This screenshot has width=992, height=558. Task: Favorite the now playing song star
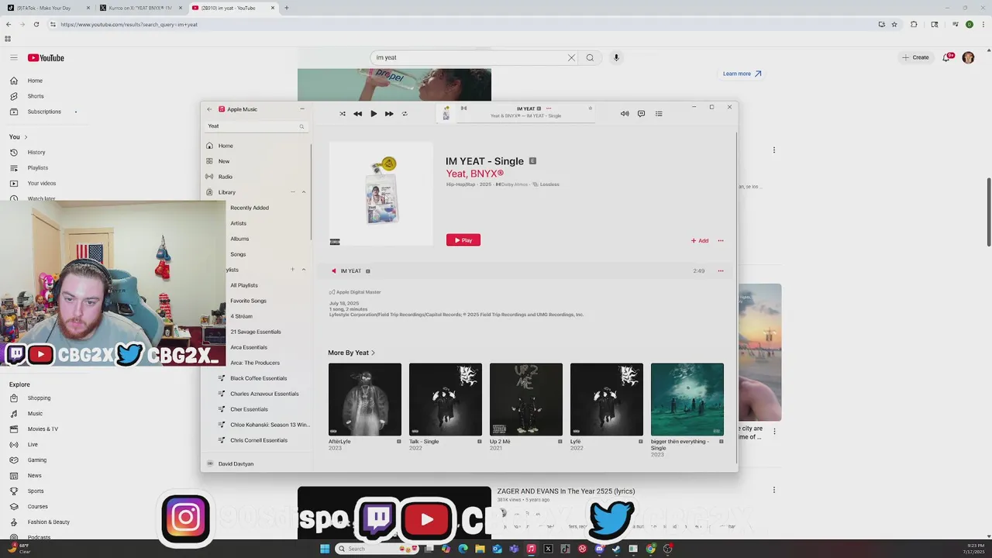[590, 108]
